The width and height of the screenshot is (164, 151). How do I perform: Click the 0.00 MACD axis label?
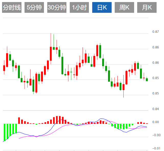pos(156,122)
